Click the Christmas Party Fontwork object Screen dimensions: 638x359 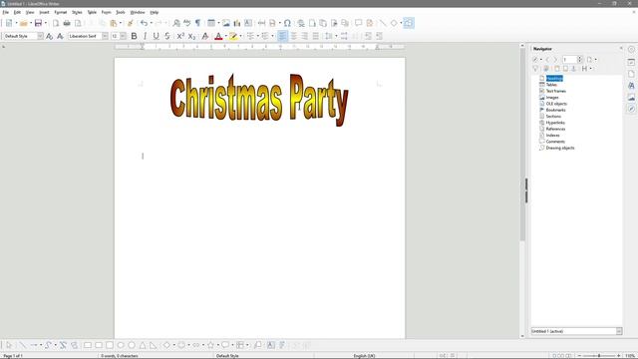pos(259,100)
